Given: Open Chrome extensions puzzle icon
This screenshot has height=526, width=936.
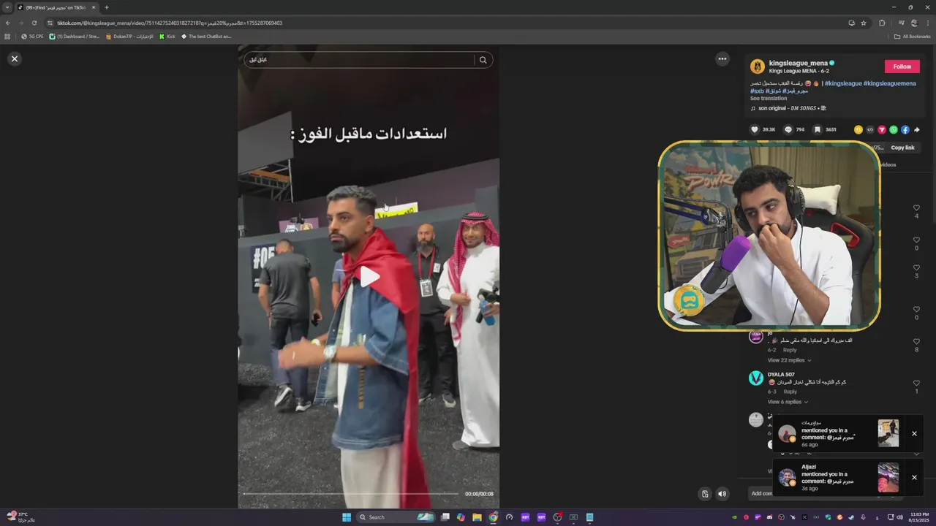Looking at the screenshot, I should pos(882,23).
